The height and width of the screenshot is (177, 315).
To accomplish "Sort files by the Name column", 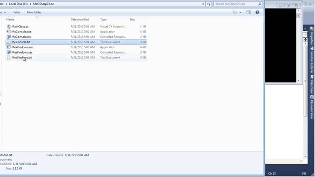I will coord(10,20).
